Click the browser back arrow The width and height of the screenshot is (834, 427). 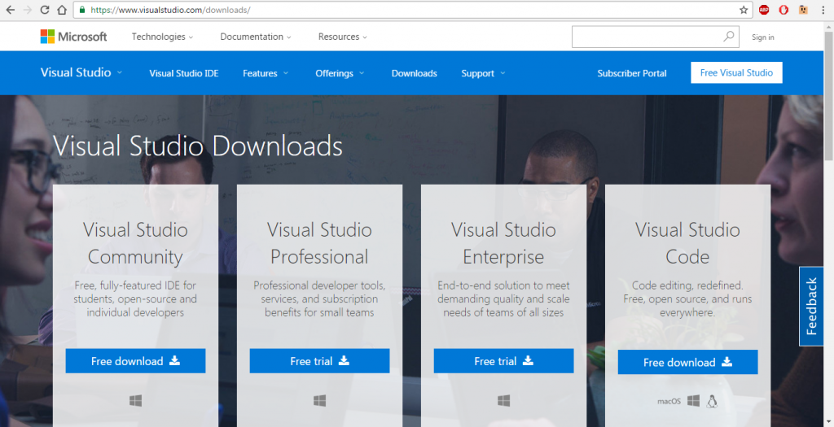10,10
